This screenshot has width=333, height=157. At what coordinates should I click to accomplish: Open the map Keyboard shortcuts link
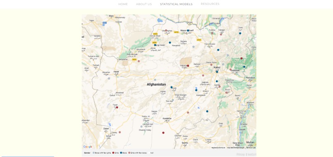click(x=218, y=147)
